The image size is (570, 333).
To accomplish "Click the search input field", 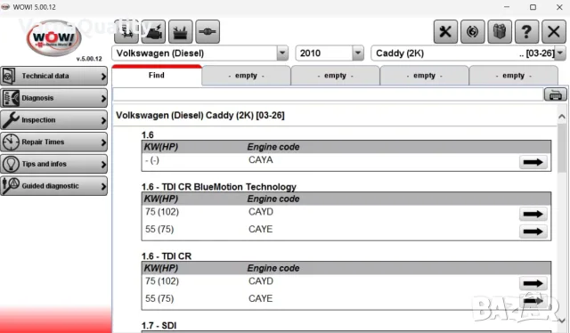I will 328,94.
